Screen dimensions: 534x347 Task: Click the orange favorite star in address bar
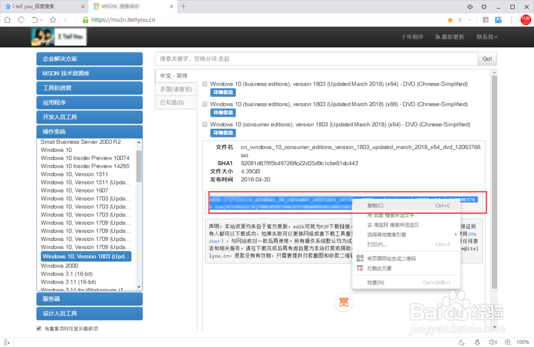pyautogui.click(x=450, y=20)
